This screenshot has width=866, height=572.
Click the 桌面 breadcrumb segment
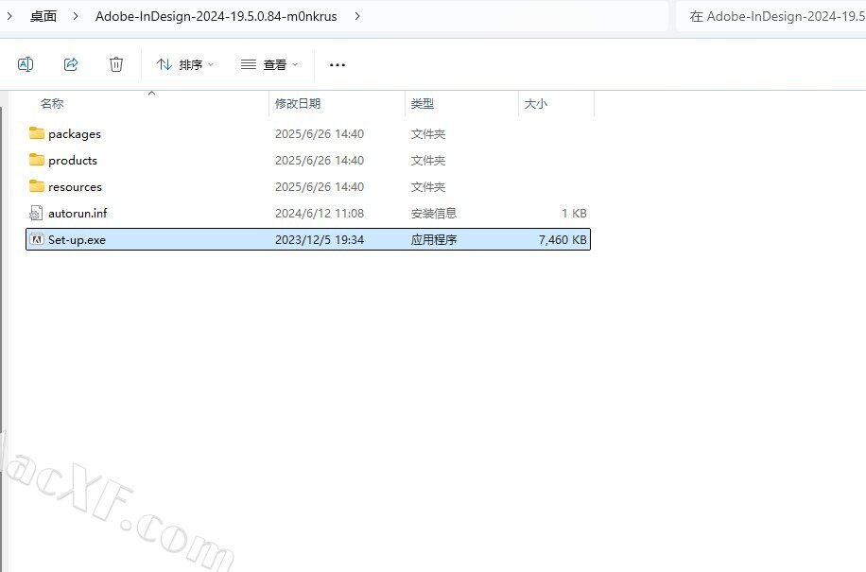tap(43, 16)
